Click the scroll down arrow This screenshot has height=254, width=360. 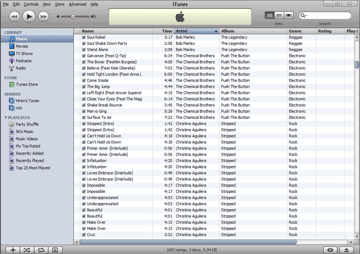tap(356, 236)
